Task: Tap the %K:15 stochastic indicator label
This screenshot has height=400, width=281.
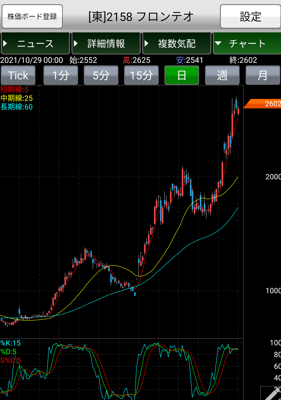Action: (10, 343)
